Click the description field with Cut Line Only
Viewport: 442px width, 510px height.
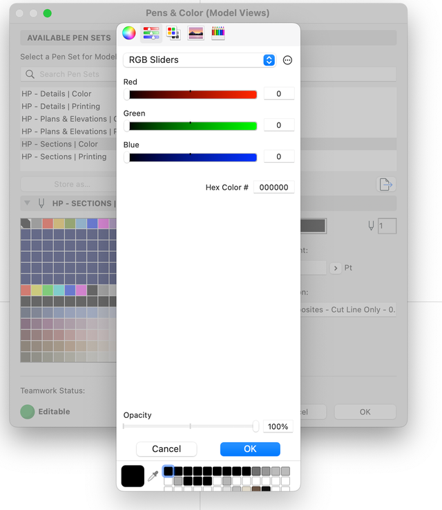click(347, 309)
